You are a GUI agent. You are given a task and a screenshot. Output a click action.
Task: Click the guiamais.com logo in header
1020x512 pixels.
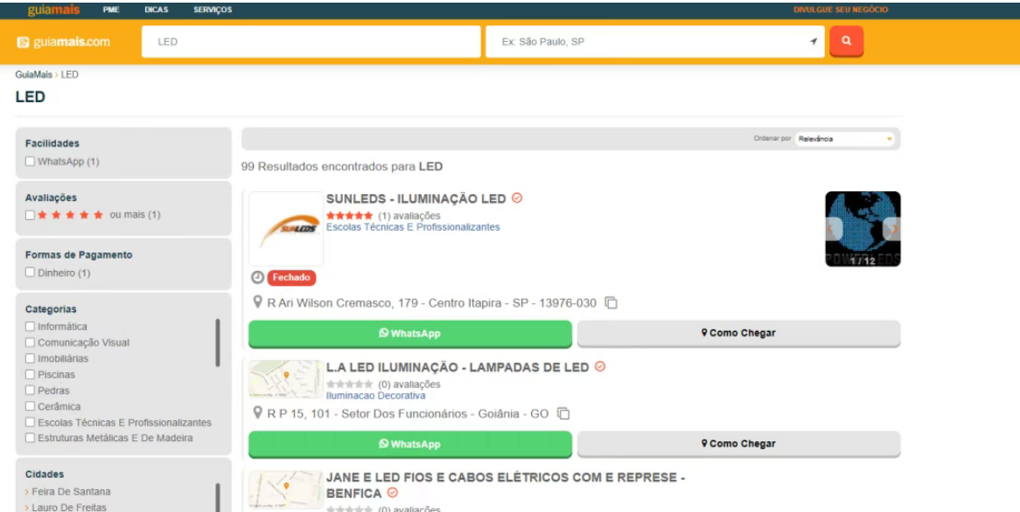coord(64,42)
